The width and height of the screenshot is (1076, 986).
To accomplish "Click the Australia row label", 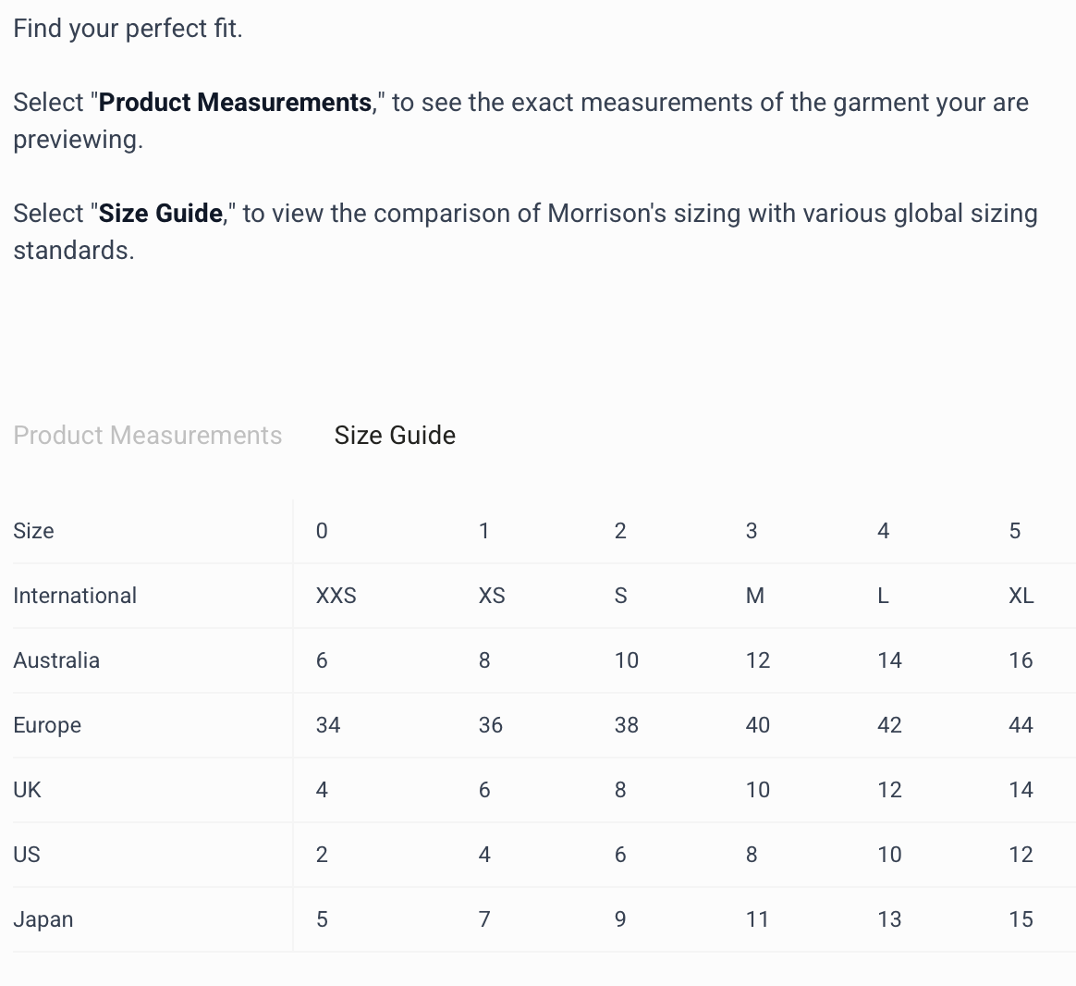I will 56,660.
